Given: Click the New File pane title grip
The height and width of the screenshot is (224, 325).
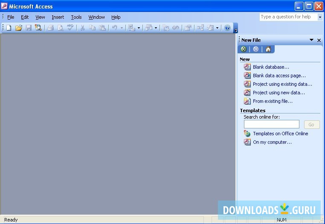Looking at the screenshot, I should (x=239, y=39).
